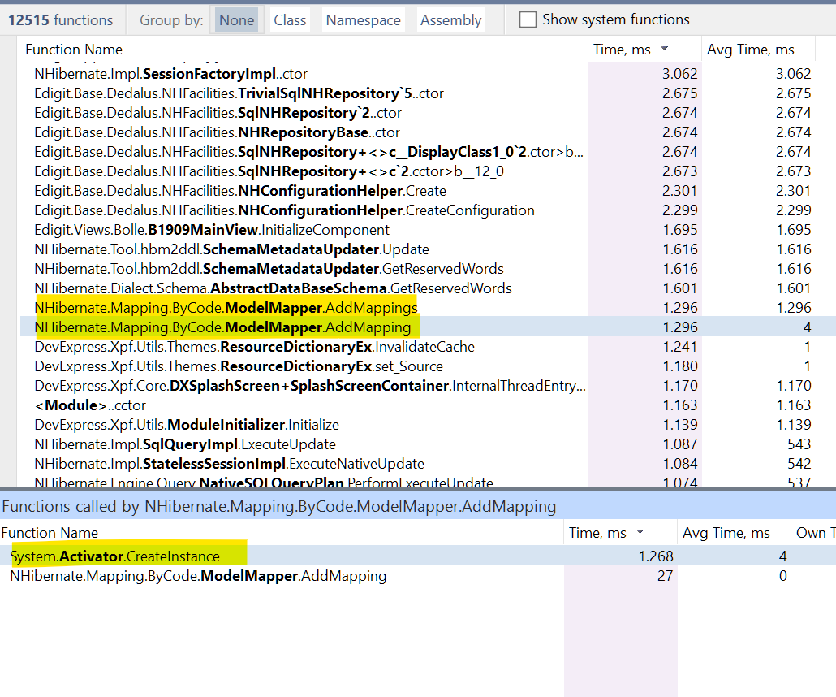Image resolution: width=836 pixels, height=697 pixels.
Task: Select the SchemaMetadataUpdater.GetReservedWords row
Action: 428,269
